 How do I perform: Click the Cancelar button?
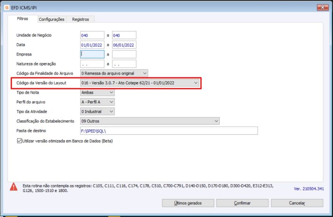297,203
